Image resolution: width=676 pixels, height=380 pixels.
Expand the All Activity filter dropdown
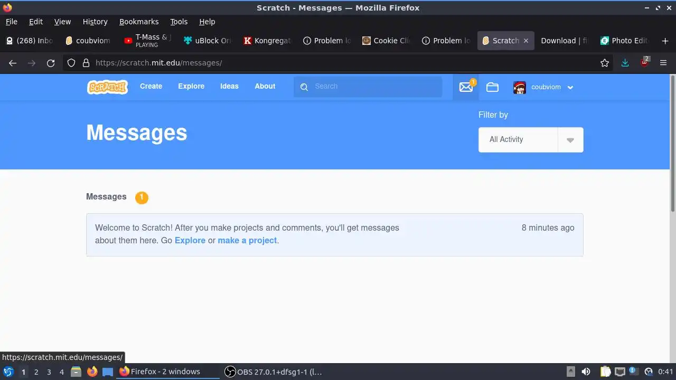click(570, 140)
